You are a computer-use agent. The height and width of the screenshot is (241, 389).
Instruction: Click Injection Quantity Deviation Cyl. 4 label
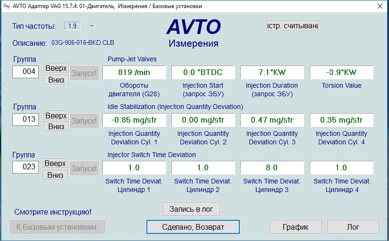point(341,138)
